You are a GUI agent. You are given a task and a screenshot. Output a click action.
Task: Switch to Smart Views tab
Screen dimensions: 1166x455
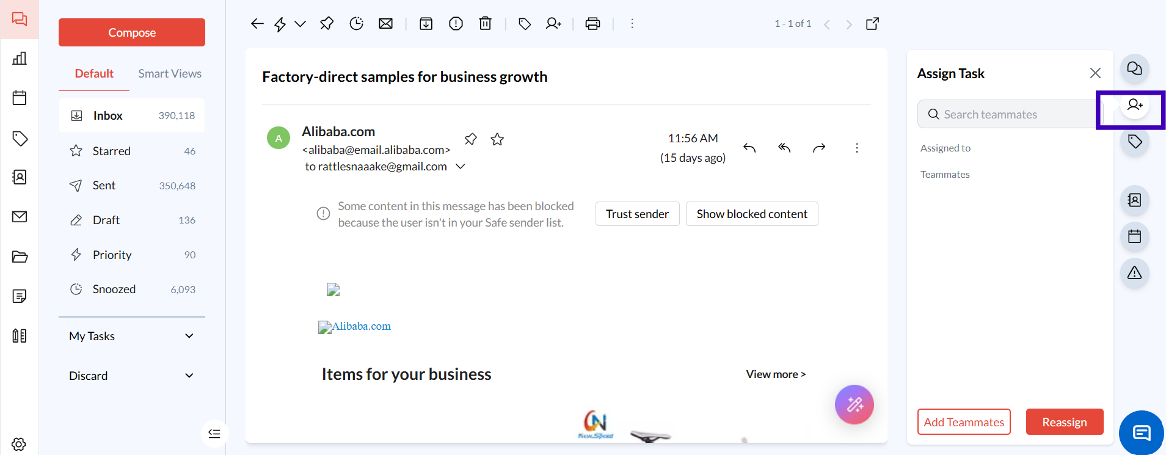(169, 73)
